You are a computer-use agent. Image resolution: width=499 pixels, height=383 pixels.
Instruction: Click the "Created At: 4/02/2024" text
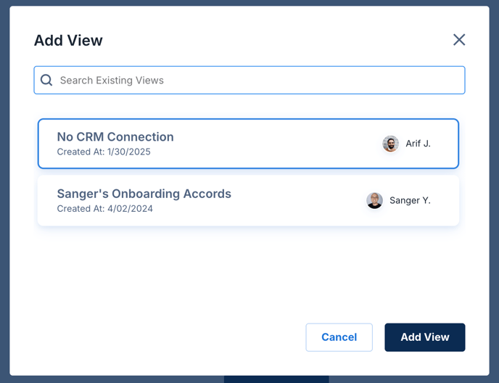coord(104,208)
